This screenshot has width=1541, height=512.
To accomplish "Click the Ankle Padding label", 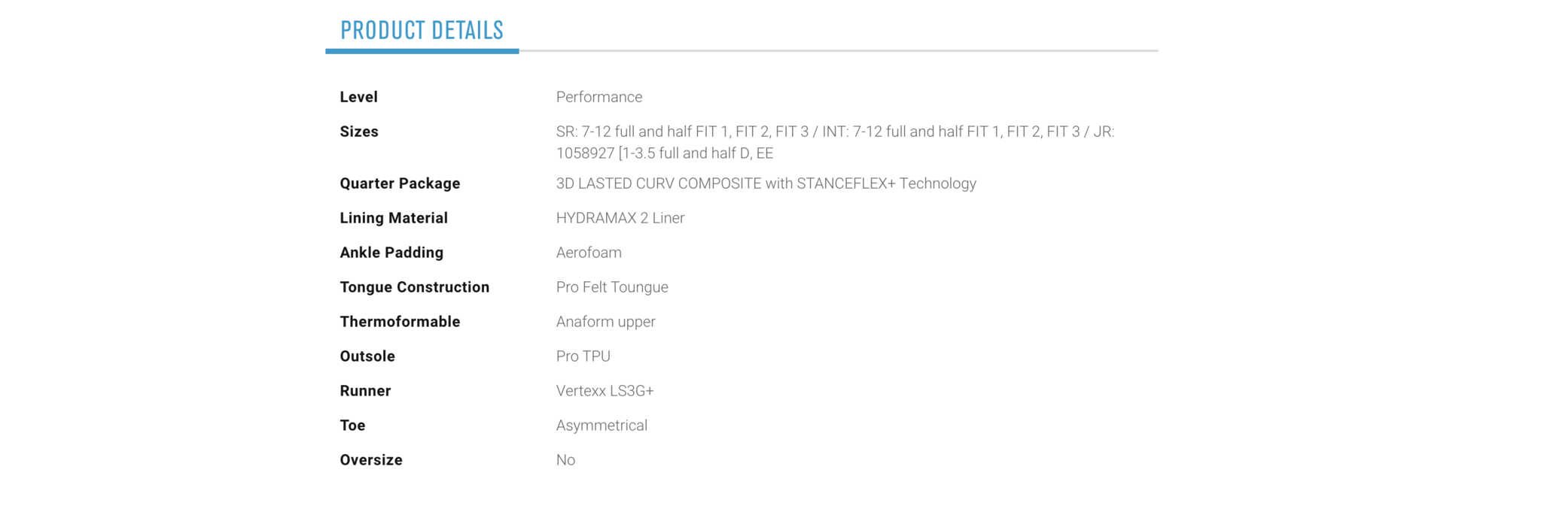I will 391,253.
